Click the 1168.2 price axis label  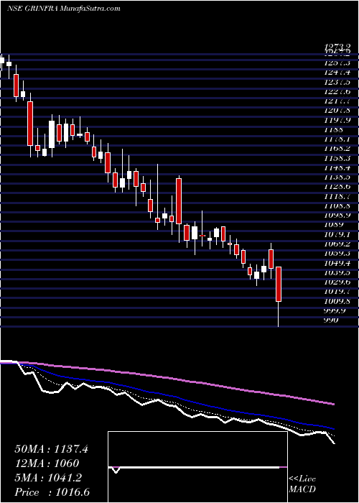point(337,149)
